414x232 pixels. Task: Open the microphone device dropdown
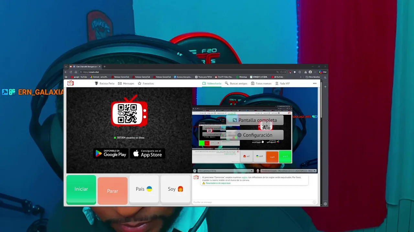pos(289,171)
